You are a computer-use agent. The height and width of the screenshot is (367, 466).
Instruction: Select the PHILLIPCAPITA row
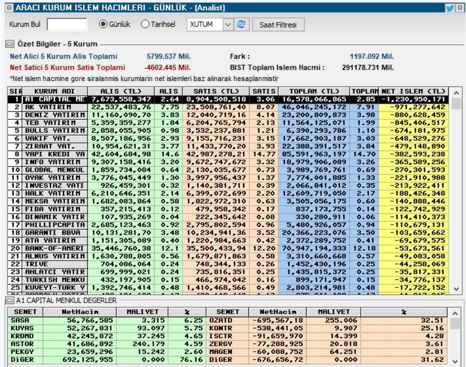228,225
